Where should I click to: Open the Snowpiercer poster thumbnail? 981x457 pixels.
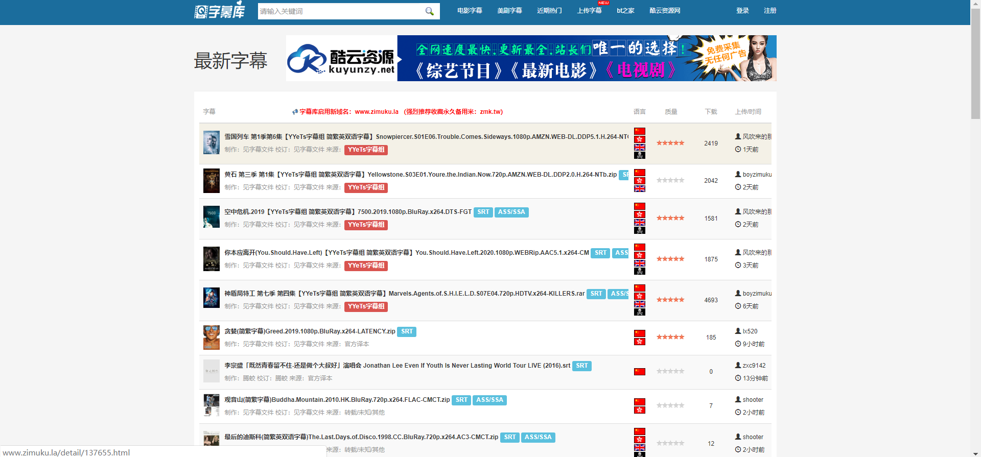pyautogui.click(x=211, y=142)
